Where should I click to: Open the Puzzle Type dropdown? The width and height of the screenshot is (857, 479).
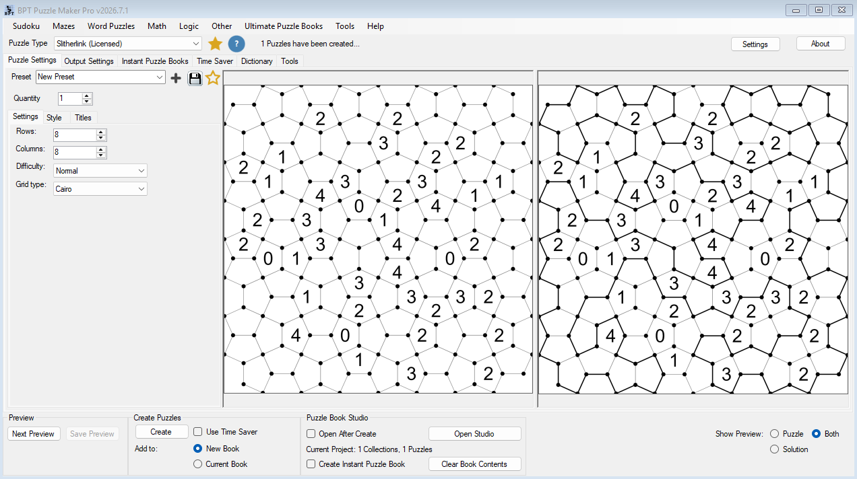click(128, 44)
